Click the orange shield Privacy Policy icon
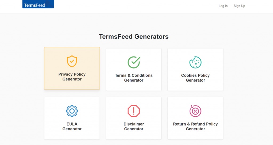The width and height of the screenshot is (273, 145). click(72, 61)
